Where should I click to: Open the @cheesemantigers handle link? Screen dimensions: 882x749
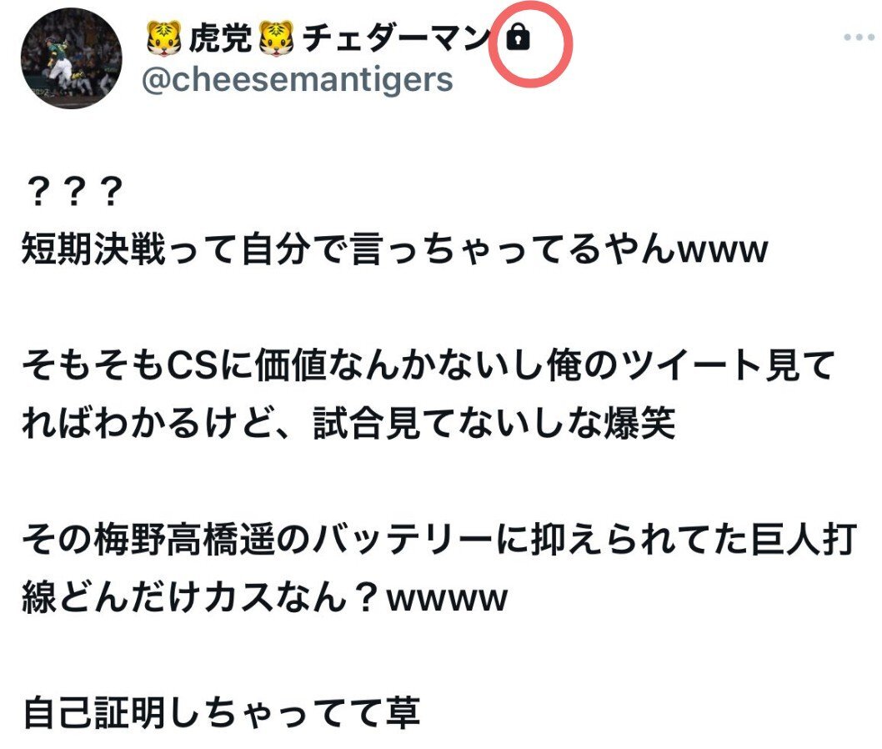(x=298, y=79)
